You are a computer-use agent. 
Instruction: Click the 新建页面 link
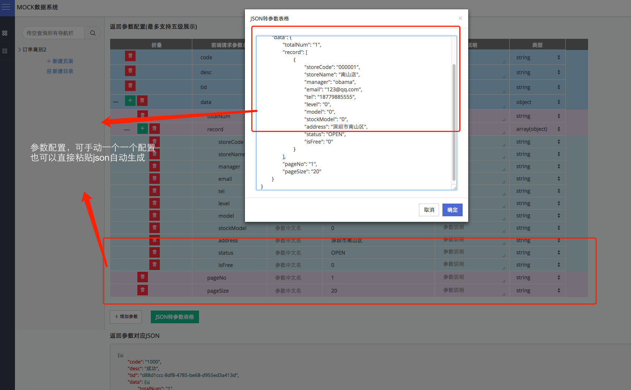pos(60,61)
